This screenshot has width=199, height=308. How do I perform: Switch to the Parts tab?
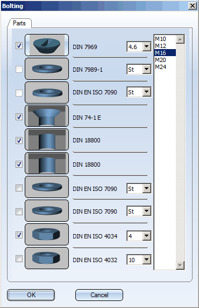click(x=19, y=23)
